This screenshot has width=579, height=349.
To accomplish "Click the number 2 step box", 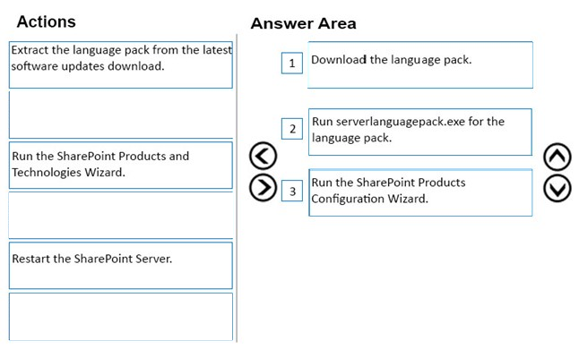I will pyautogui.click(x=292, y=129).
